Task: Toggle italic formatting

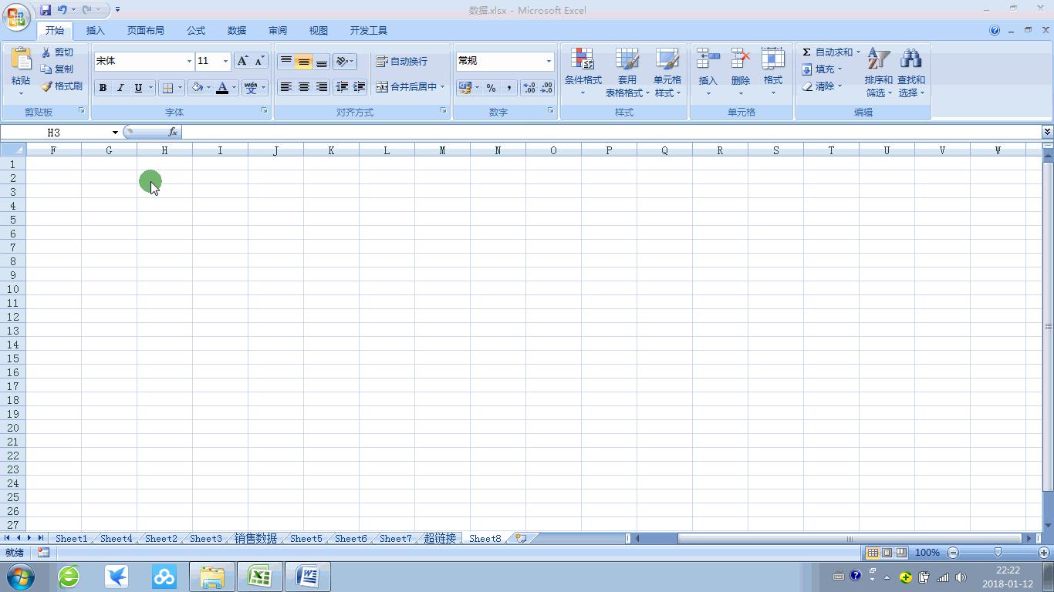Action: pyautogui.click(x=120, y=87)
